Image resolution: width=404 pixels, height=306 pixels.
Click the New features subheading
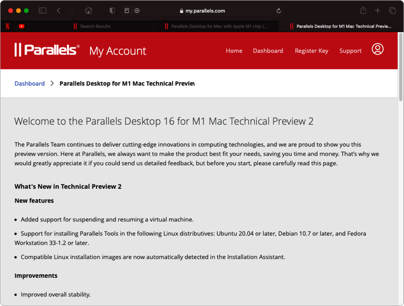pyautogui.click(x=34, y=200)
